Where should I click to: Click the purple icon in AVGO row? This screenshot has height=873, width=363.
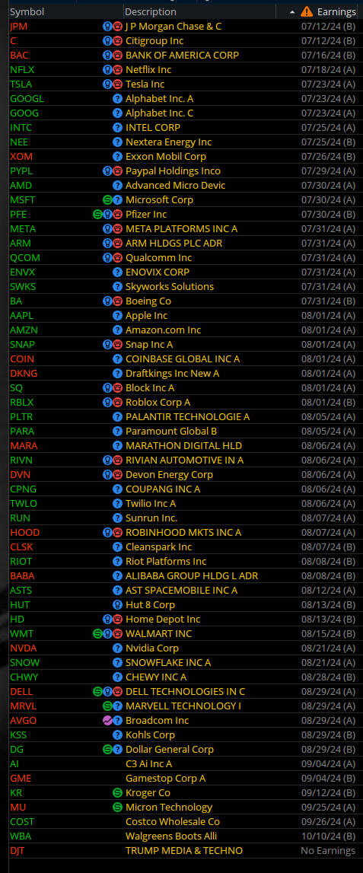[x=107, y=721]
